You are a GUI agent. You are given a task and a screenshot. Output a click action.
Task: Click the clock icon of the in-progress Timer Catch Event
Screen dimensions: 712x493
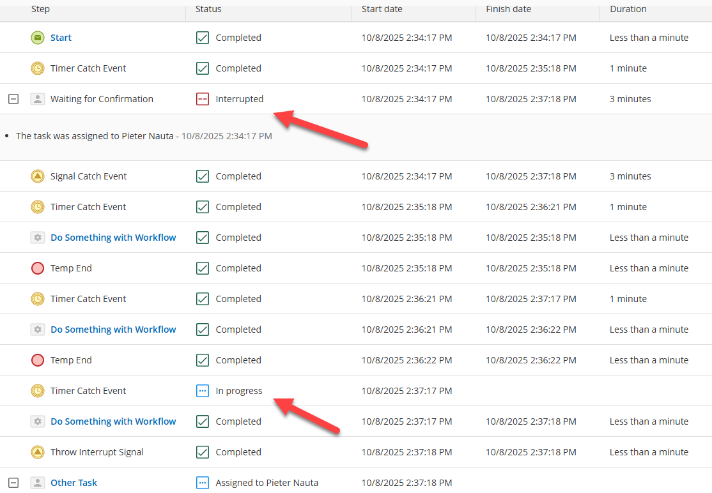38,391
